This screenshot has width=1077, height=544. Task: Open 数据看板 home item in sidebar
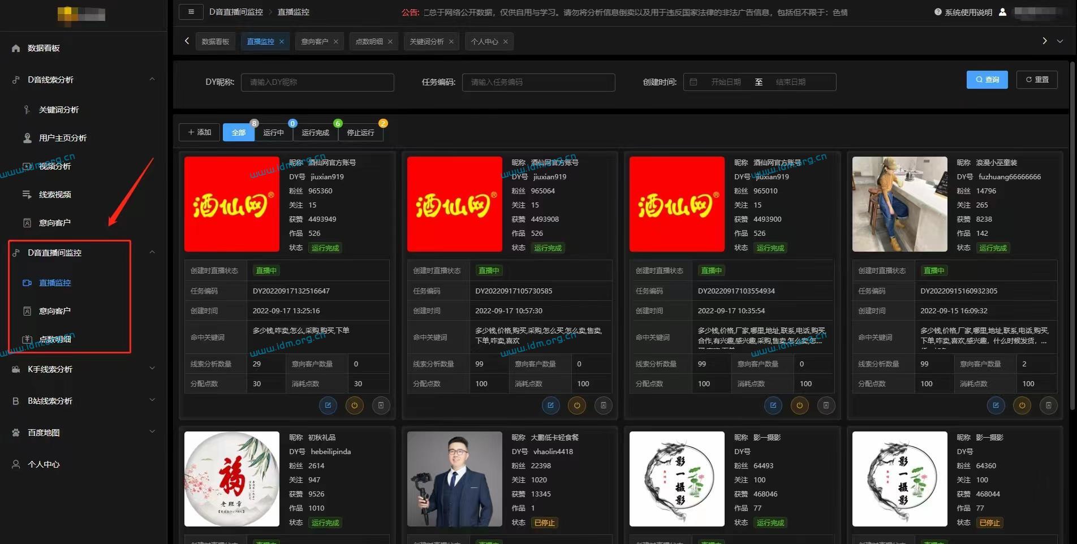click(44, 48)
